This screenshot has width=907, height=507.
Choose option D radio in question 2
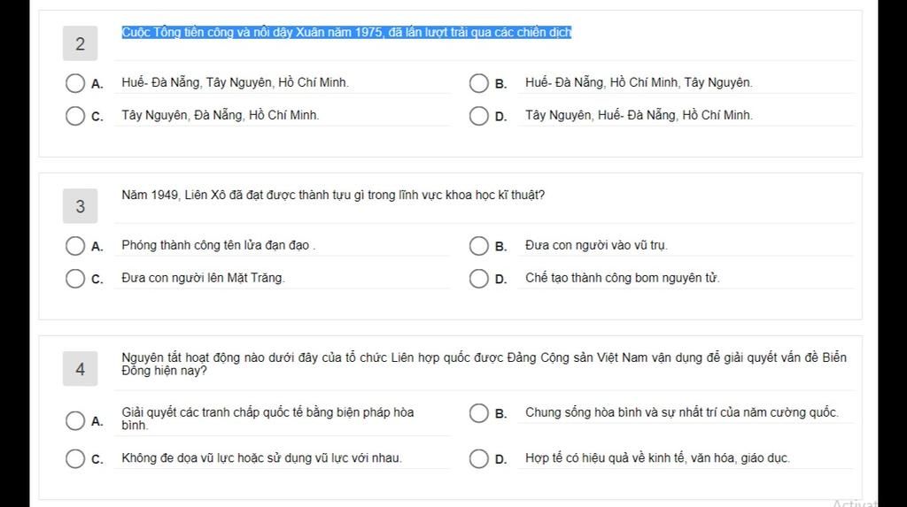click(x=479, y=116)
